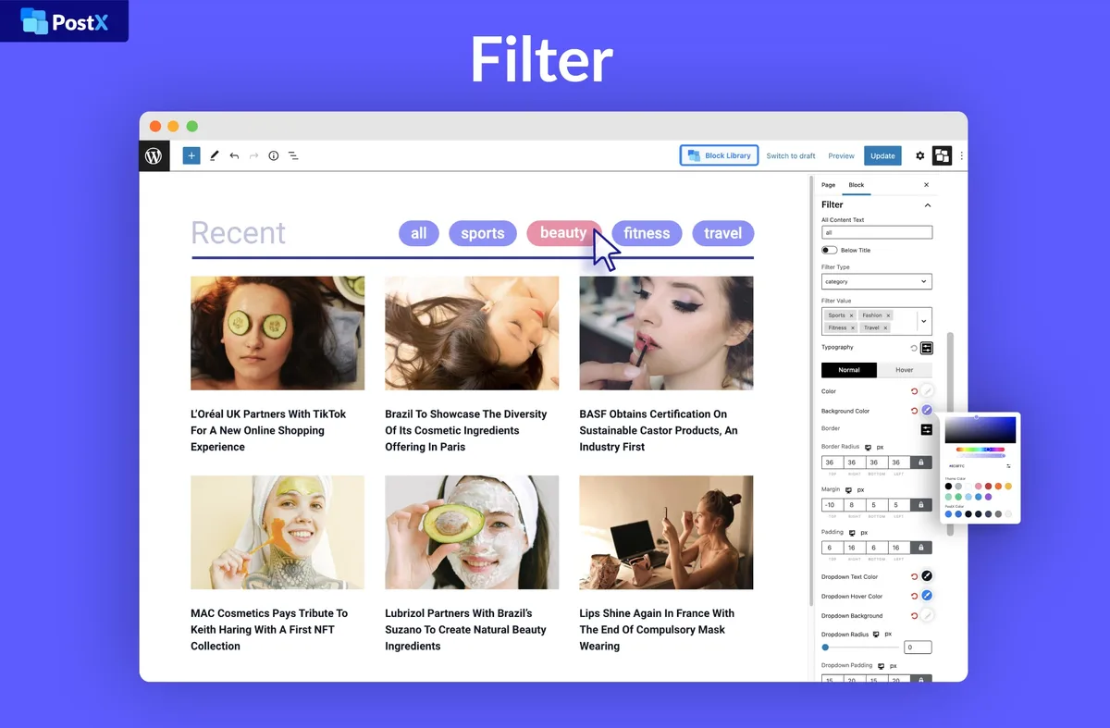Collapse the Filter panel section
1110x728 pixels.
pos(927,205)
